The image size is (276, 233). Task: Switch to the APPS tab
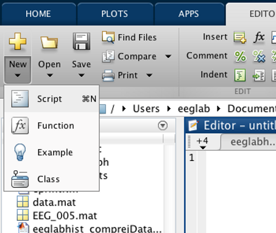click(189, 14)
